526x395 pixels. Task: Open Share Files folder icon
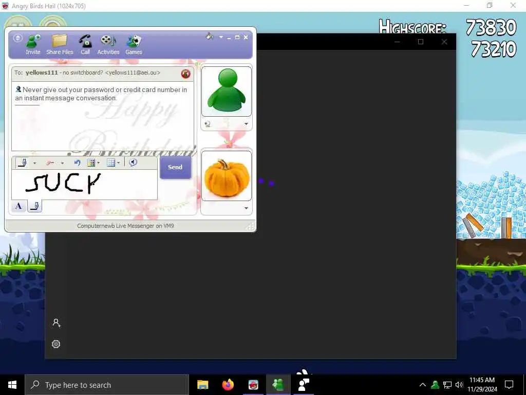60,44
